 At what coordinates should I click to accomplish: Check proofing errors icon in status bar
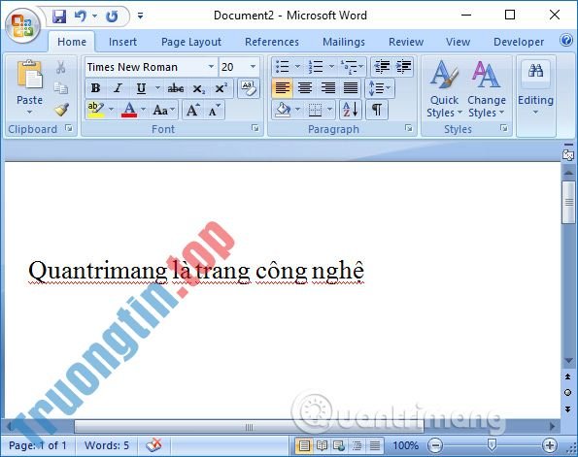tap(153, 445)
